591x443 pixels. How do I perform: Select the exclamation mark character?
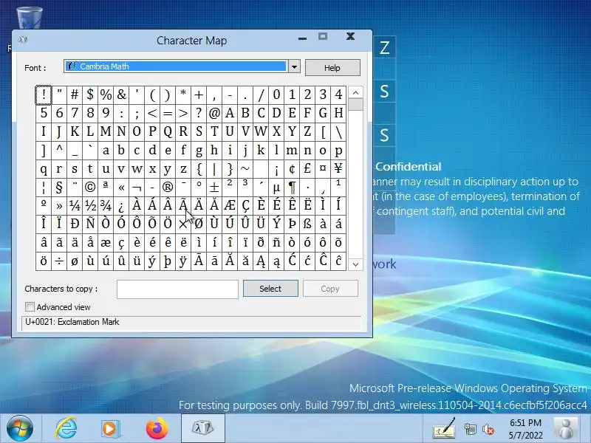coord(44,95)
